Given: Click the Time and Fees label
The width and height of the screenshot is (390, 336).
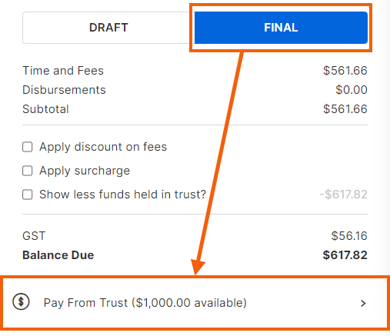Looking at the screenshot, I should tap(63, 71).
